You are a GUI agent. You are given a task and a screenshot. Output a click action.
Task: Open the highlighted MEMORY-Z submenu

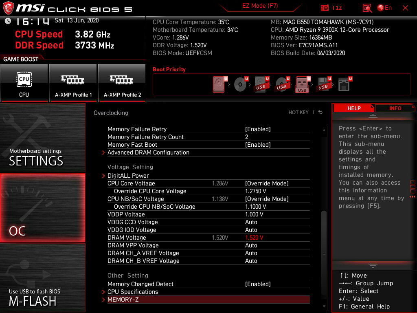point(208,300)
